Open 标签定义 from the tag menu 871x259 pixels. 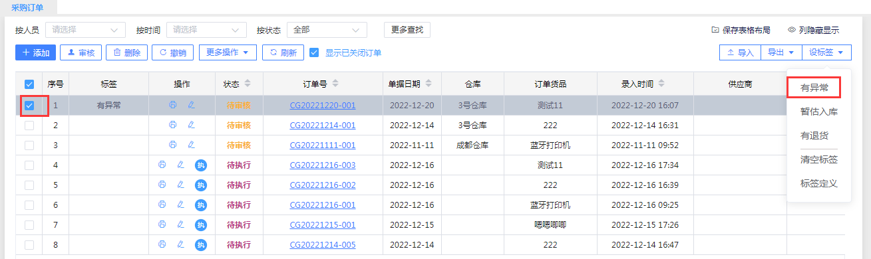pos(818,183)
